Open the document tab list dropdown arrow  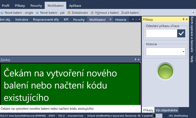point(139,20)
